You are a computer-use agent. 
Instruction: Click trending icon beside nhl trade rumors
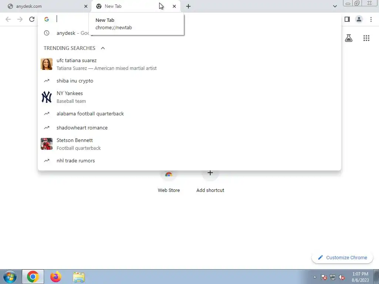(x=47, y=160)
